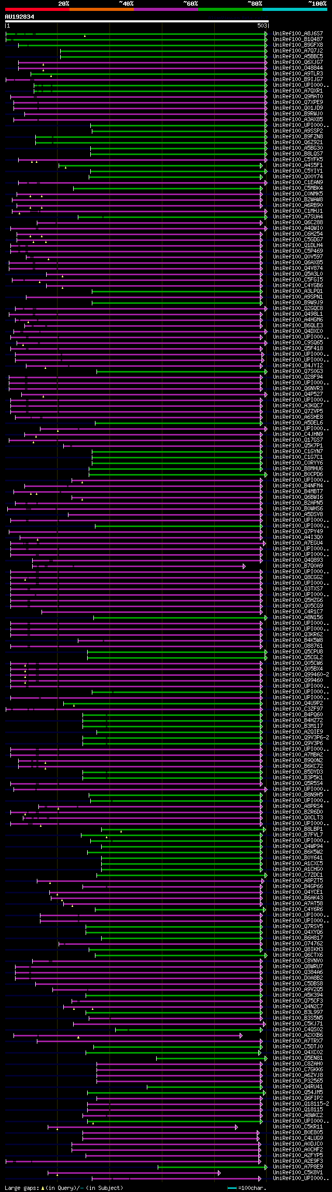This screenshot has height=1192, width=332.
Task: Select the UniRef100_Q7S0G3 label
Action: (298, 371)
